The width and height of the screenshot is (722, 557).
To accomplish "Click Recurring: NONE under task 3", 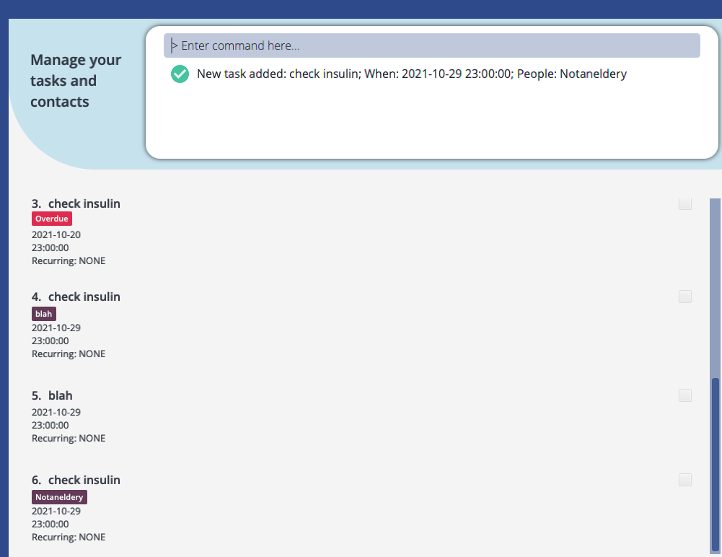I will [69, 260].
